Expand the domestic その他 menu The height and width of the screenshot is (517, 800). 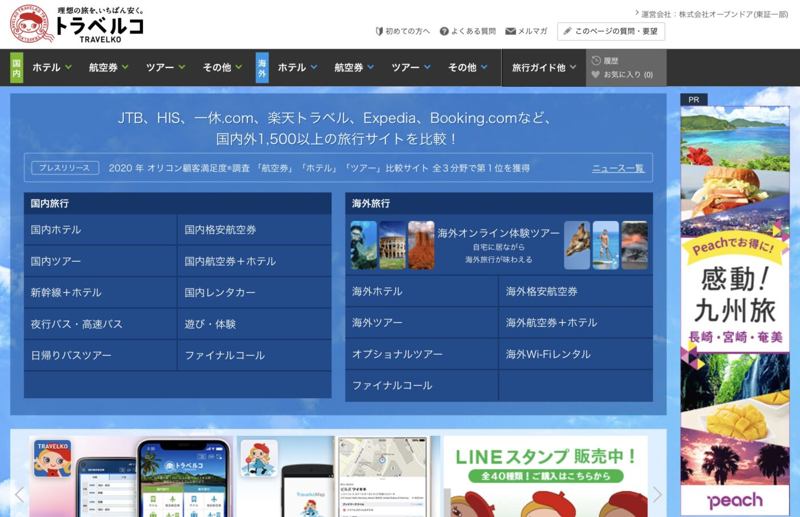222,67
